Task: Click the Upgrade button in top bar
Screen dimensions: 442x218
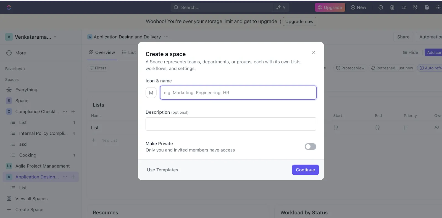Action: coord(330,7)
